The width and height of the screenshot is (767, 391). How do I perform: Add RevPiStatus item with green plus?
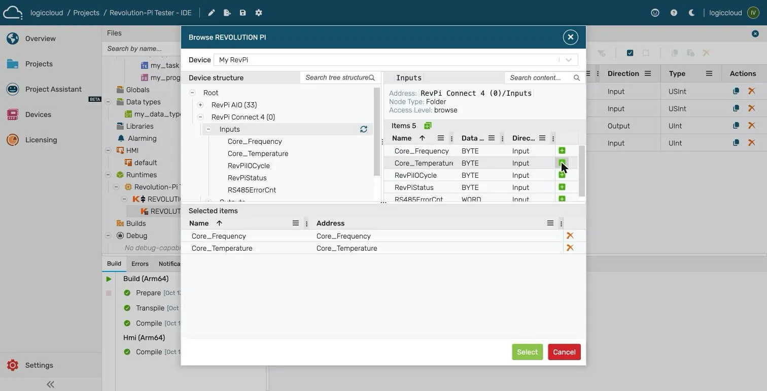(562, 187)
